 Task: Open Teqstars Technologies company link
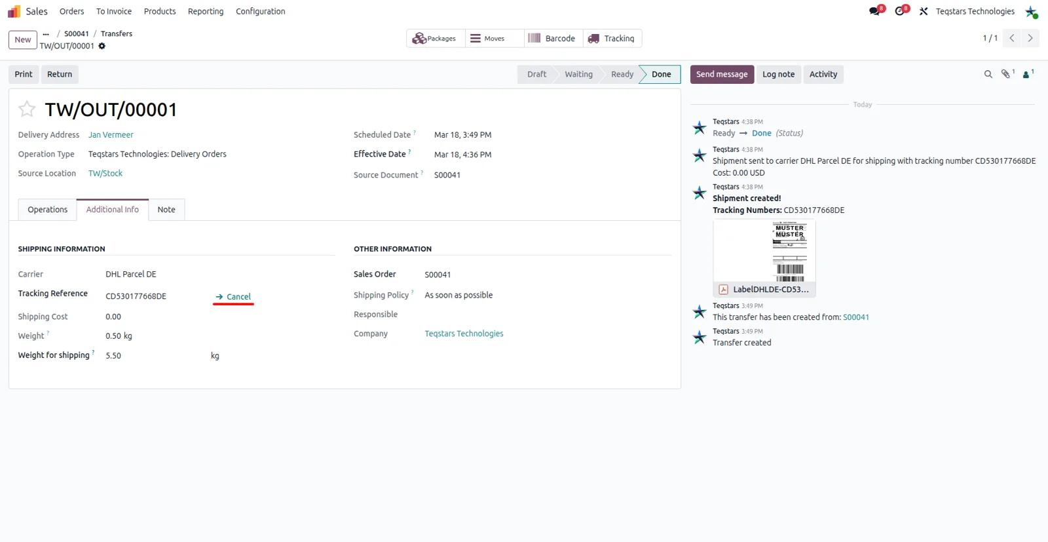(464, 334)
